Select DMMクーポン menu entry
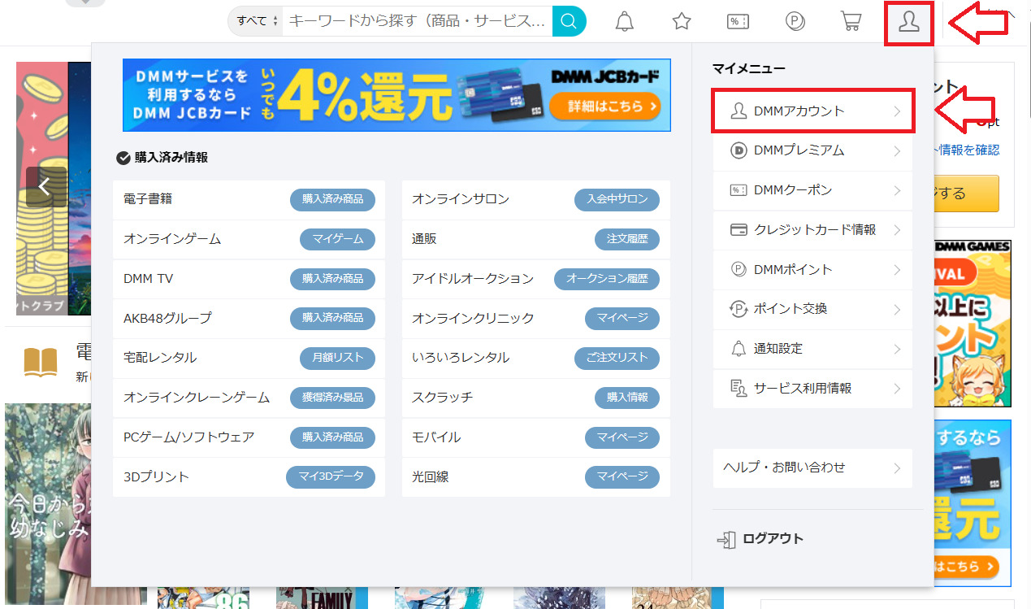 812,191
